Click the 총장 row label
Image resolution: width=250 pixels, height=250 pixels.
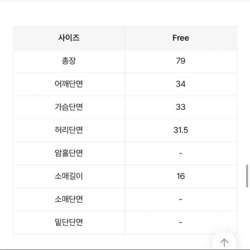tap(69, 61)
